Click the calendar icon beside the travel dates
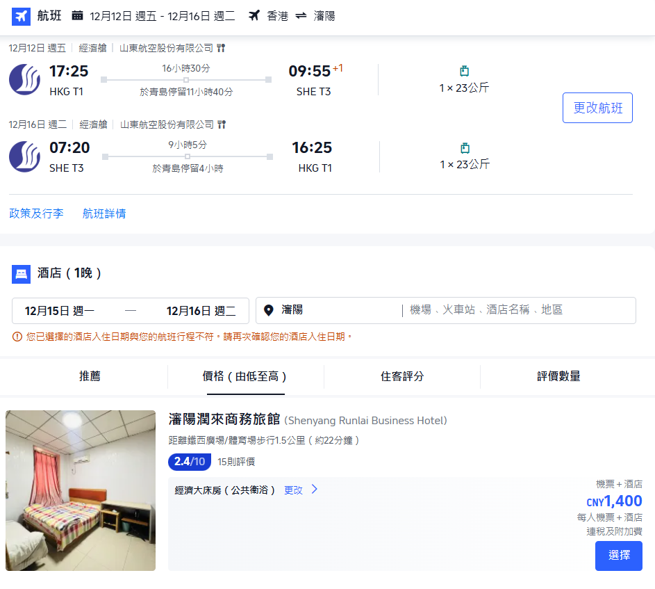Image resolution: width=655 pixels, height=589 pixels. click(x=76, y=16)
